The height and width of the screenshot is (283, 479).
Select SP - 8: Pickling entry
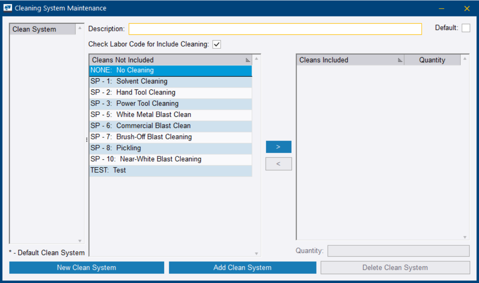(171, 148)
